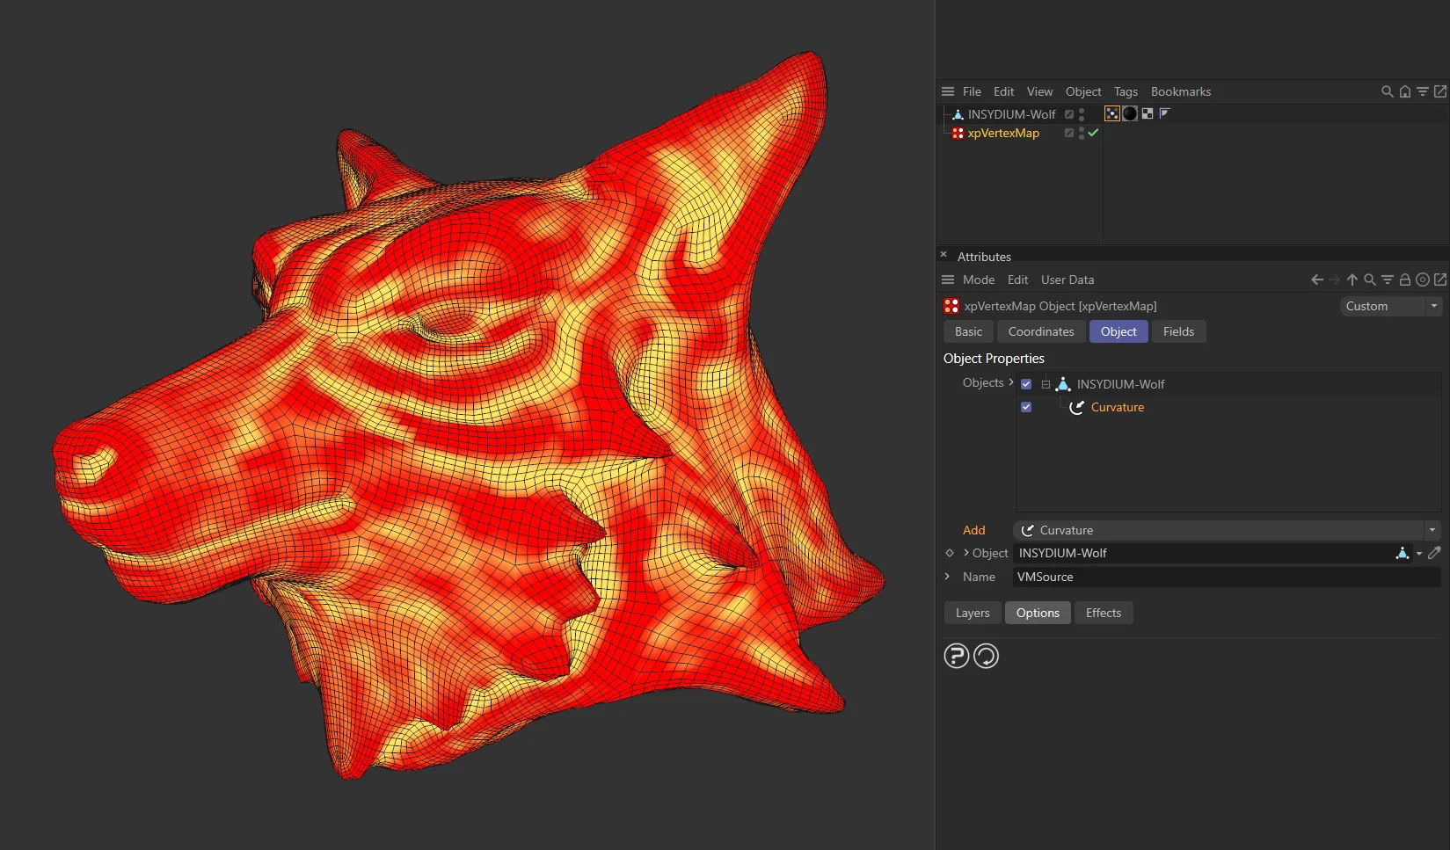Toggle the INSYDIUM-Wolf checkbox in Object Properties
This screenshot has width=1450, height=850.
point(1025,383)
